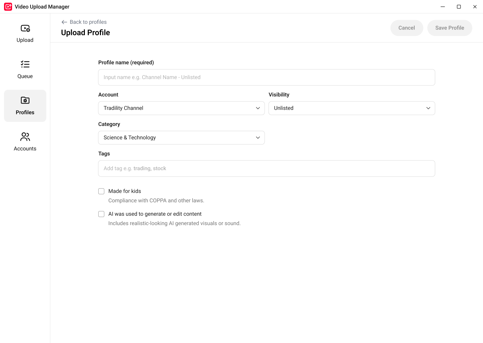Click the Save Profile button
483x343 pixels.
(449, 28)
